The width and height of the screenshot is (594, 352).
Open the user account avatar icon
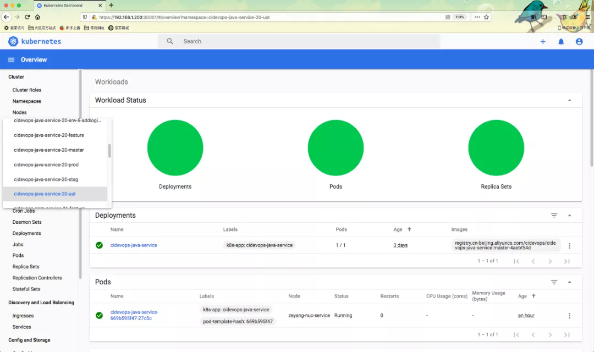pos(579,41)
